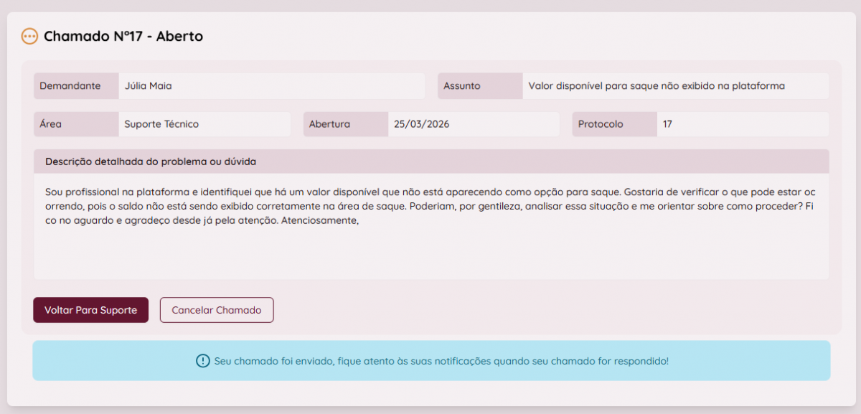Click the 'Seu chamado foi enviado' notification message
This screenshot has width=861, height=414.
(441, 361)
